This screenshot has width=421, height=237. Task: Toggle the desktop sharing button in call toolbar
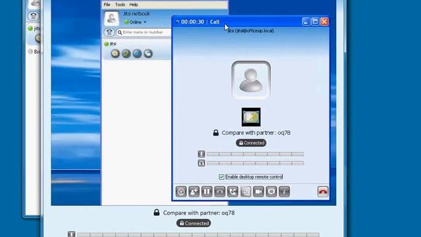[x=245, y=192]
